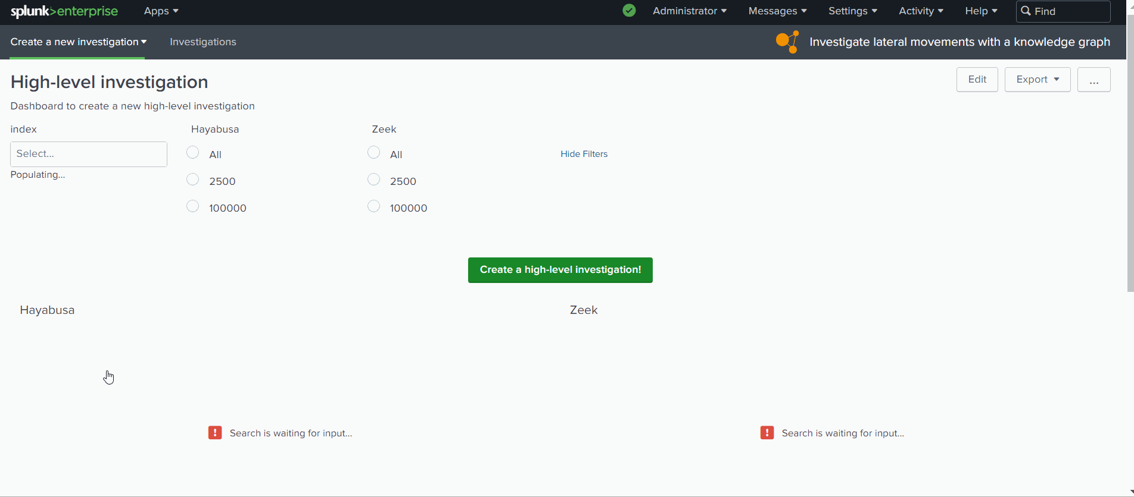Click the index Select input field
Image resolution: width=1134 pixels, height=497 pixels.
89,154
